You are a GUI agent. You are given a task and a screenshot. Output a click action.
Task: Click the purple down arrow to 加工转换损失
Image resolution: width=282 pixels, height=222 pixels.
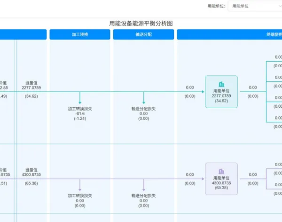point(80,185)
